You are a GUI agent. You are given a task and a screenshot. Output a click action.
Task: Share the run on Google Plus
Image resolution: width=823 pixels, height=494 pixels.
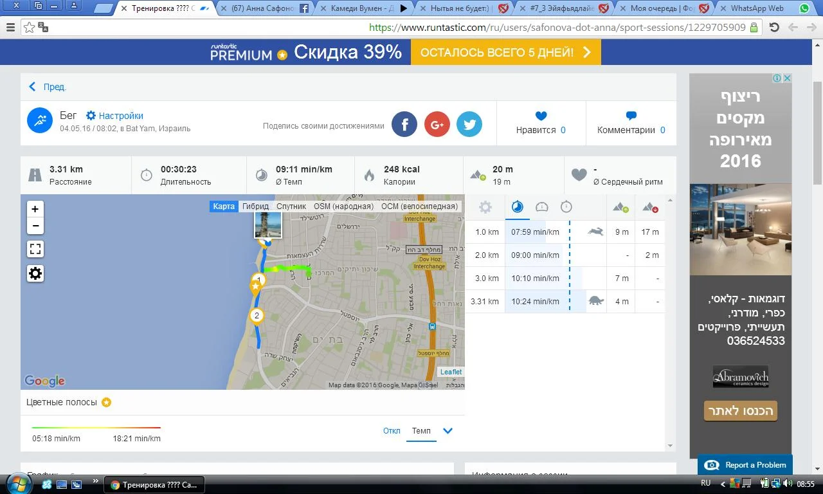point(437,124)
